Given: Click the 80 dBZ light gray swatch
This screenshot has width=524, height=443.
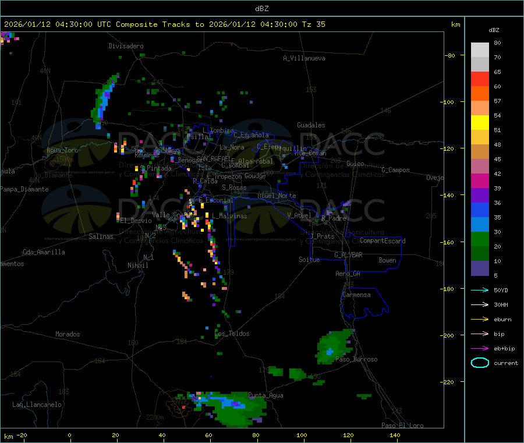Looking at the screenshot, I should tap(480, 50).
